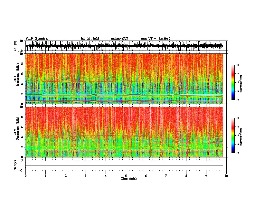Screen dimensions: 255x197
Task: Click the time axis tick label "1"
Action: pos(45,176)
